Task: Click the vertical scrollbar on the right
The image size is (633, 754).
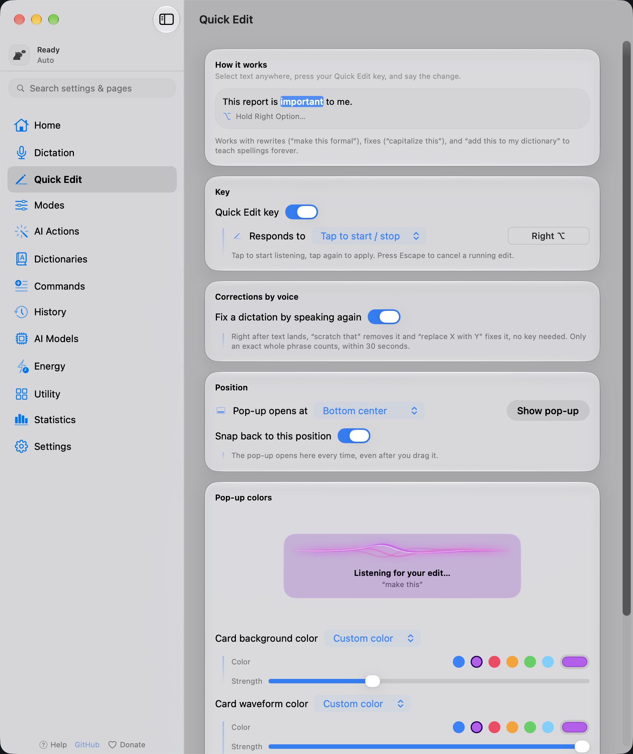Action: click(x=627, y=328)
